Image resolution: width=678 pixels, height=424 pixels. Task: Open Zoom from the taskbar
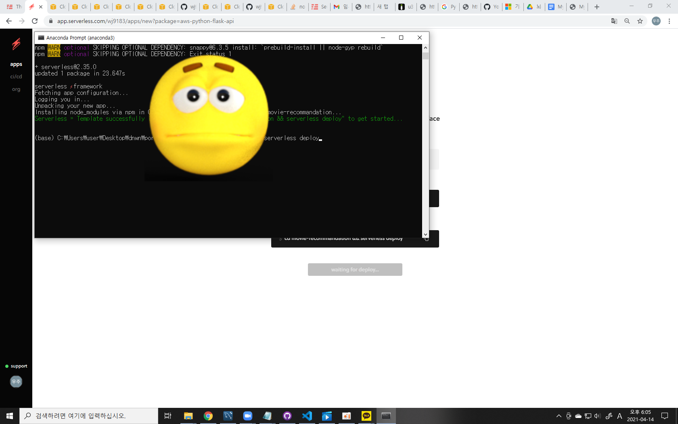point(248,416)
